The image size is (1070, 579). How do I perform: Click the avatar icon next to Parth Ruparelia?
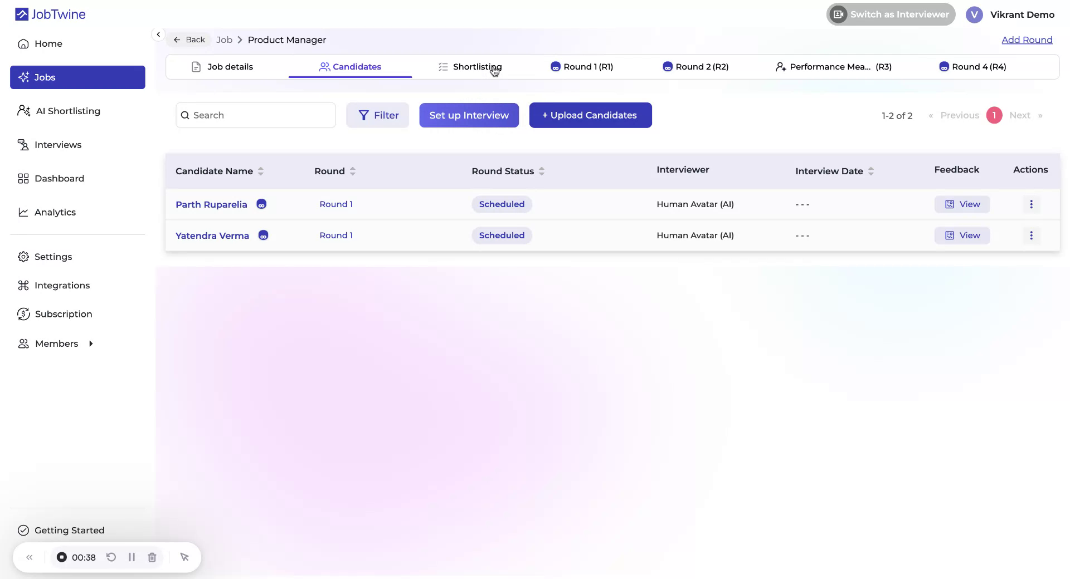[261, 204]
